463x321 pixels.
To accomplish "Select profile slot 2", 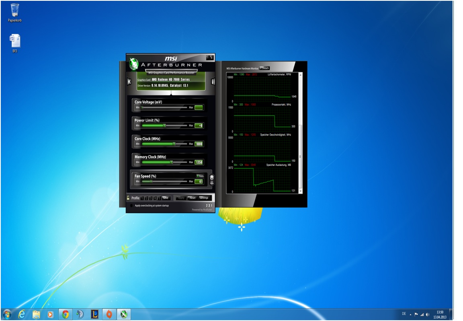I will click(x=146, y=198).
